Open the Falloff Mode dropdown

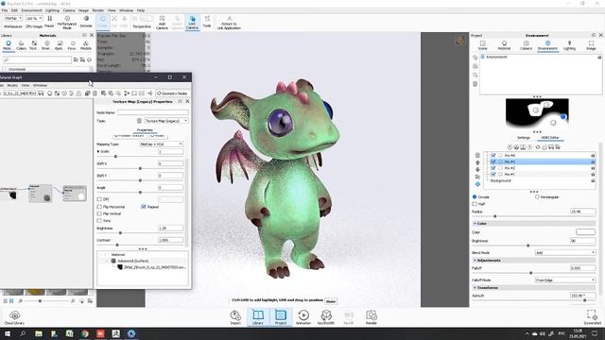(x=565, y=280)
